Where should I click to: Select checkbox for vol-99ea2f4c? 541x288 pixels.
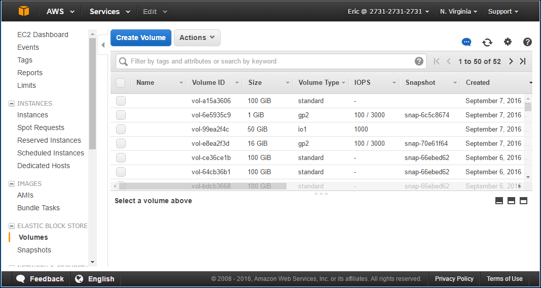121,130
